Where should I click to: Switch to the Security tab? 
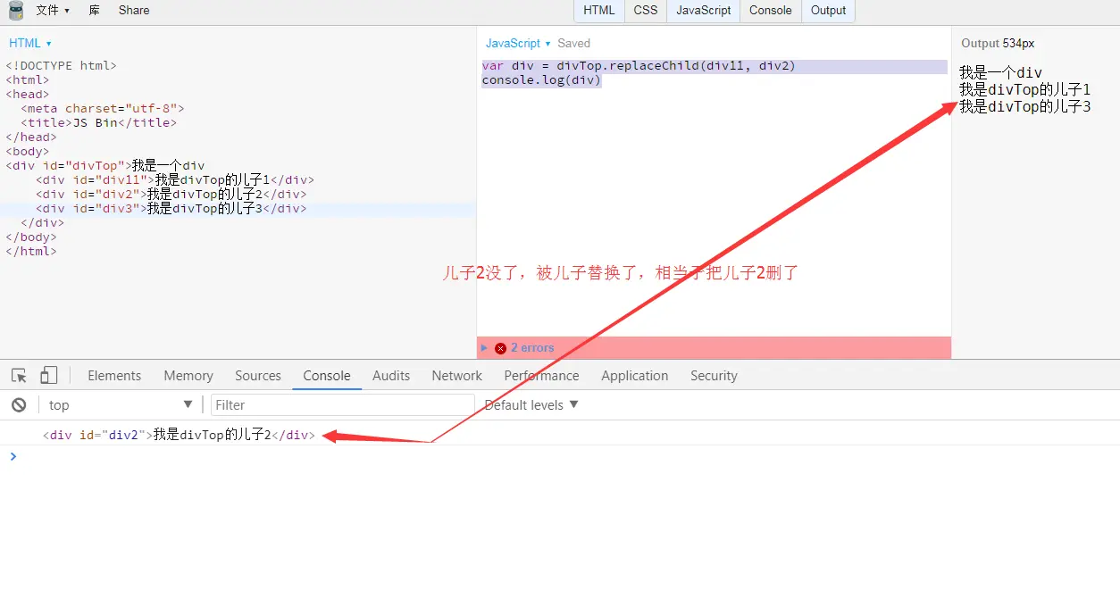pyautogui.click(x=714, y=376)
